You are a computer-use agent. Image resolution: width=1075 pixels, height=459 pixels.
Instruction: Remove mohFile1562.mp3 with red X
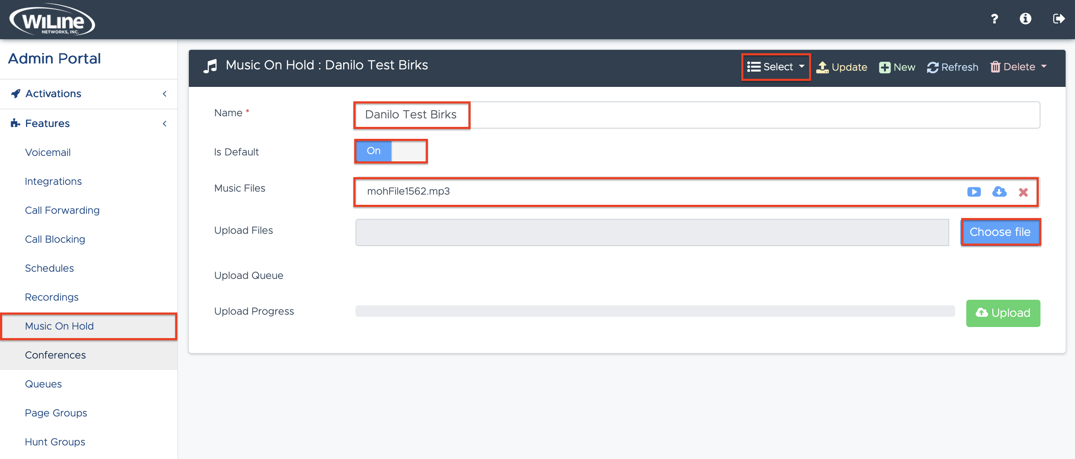pyautogui.click(x=1023, y=192)
